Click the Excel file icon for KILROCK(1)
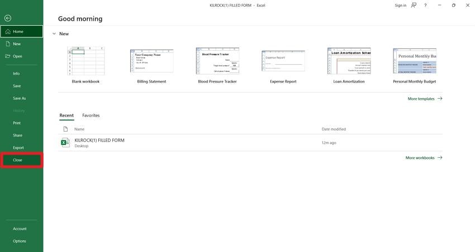Screen dimensions: 475x252 click(x=65, y=143)
